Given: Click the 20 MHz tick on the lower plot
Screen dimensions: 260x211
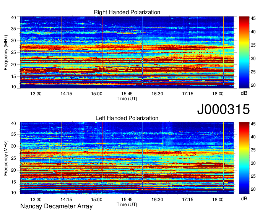Looking at the screenshot, I should 13,170.
